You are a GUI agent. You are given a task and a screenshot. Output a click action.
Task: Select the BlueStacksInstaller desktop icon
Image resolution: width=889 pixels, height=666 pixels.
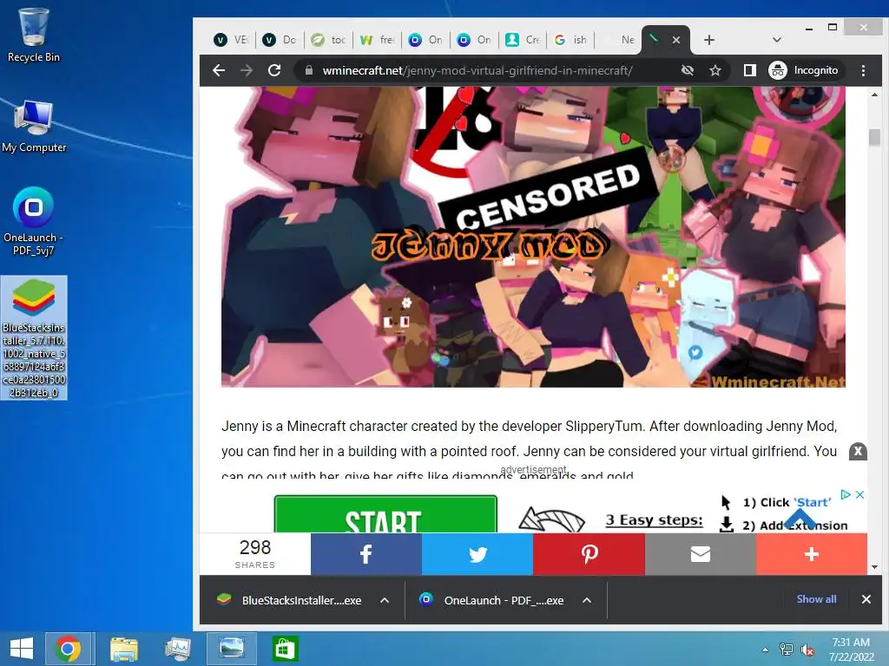[34, 337]
